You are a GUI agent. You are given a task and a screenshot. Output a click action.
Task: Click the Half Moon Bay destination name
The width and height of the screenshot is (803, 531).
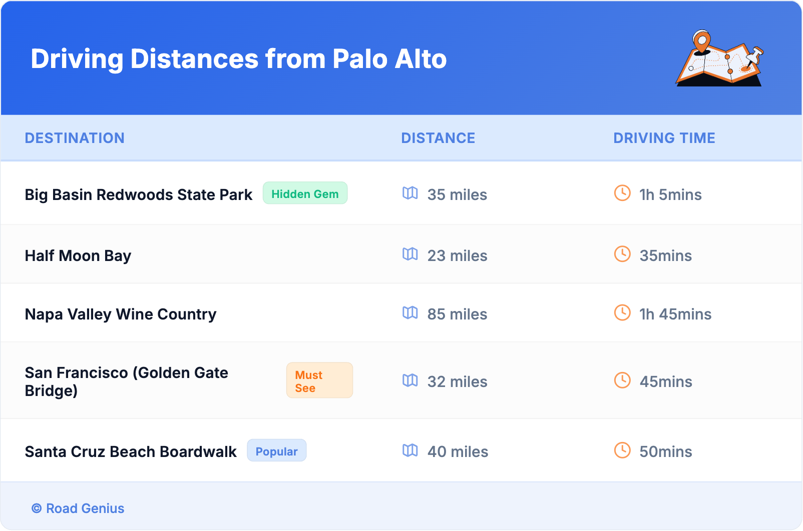click(x=78, y=255)
